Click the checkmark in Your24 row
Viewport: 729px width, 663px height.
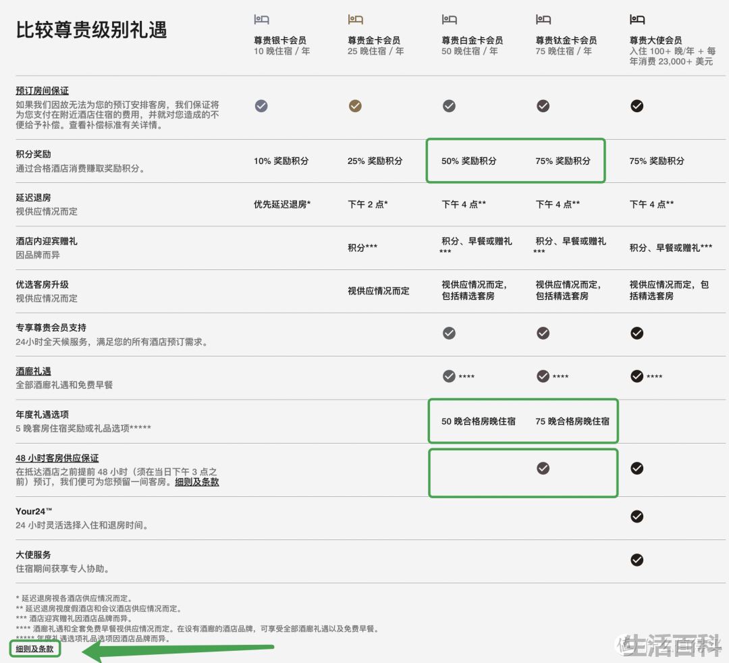[x=637, y=516]
